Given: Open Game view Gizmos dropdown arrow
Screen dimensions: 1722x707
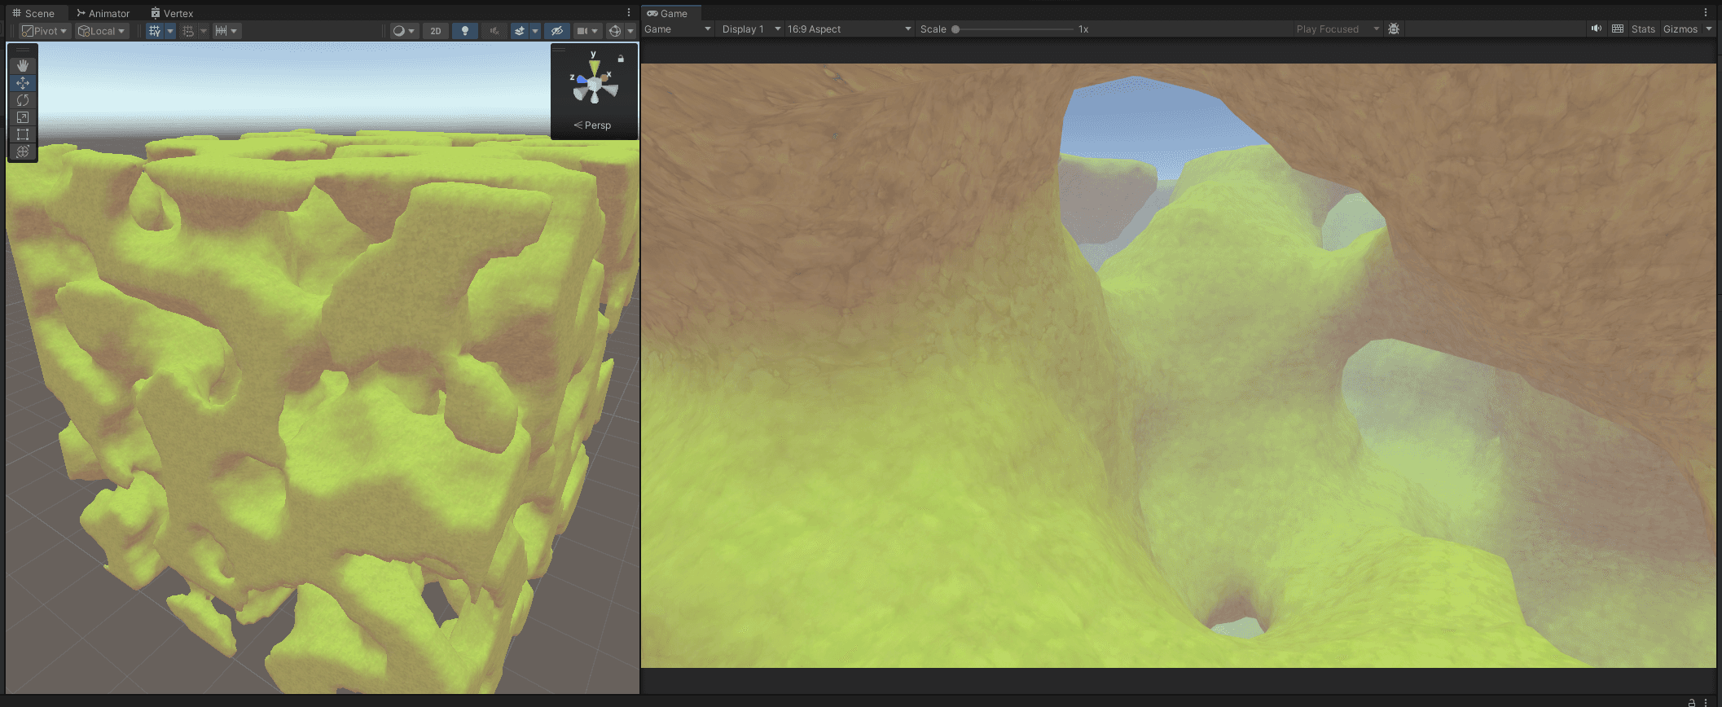Looking at the screenshot, I should pyautogui.click(x=1709, y=29).
